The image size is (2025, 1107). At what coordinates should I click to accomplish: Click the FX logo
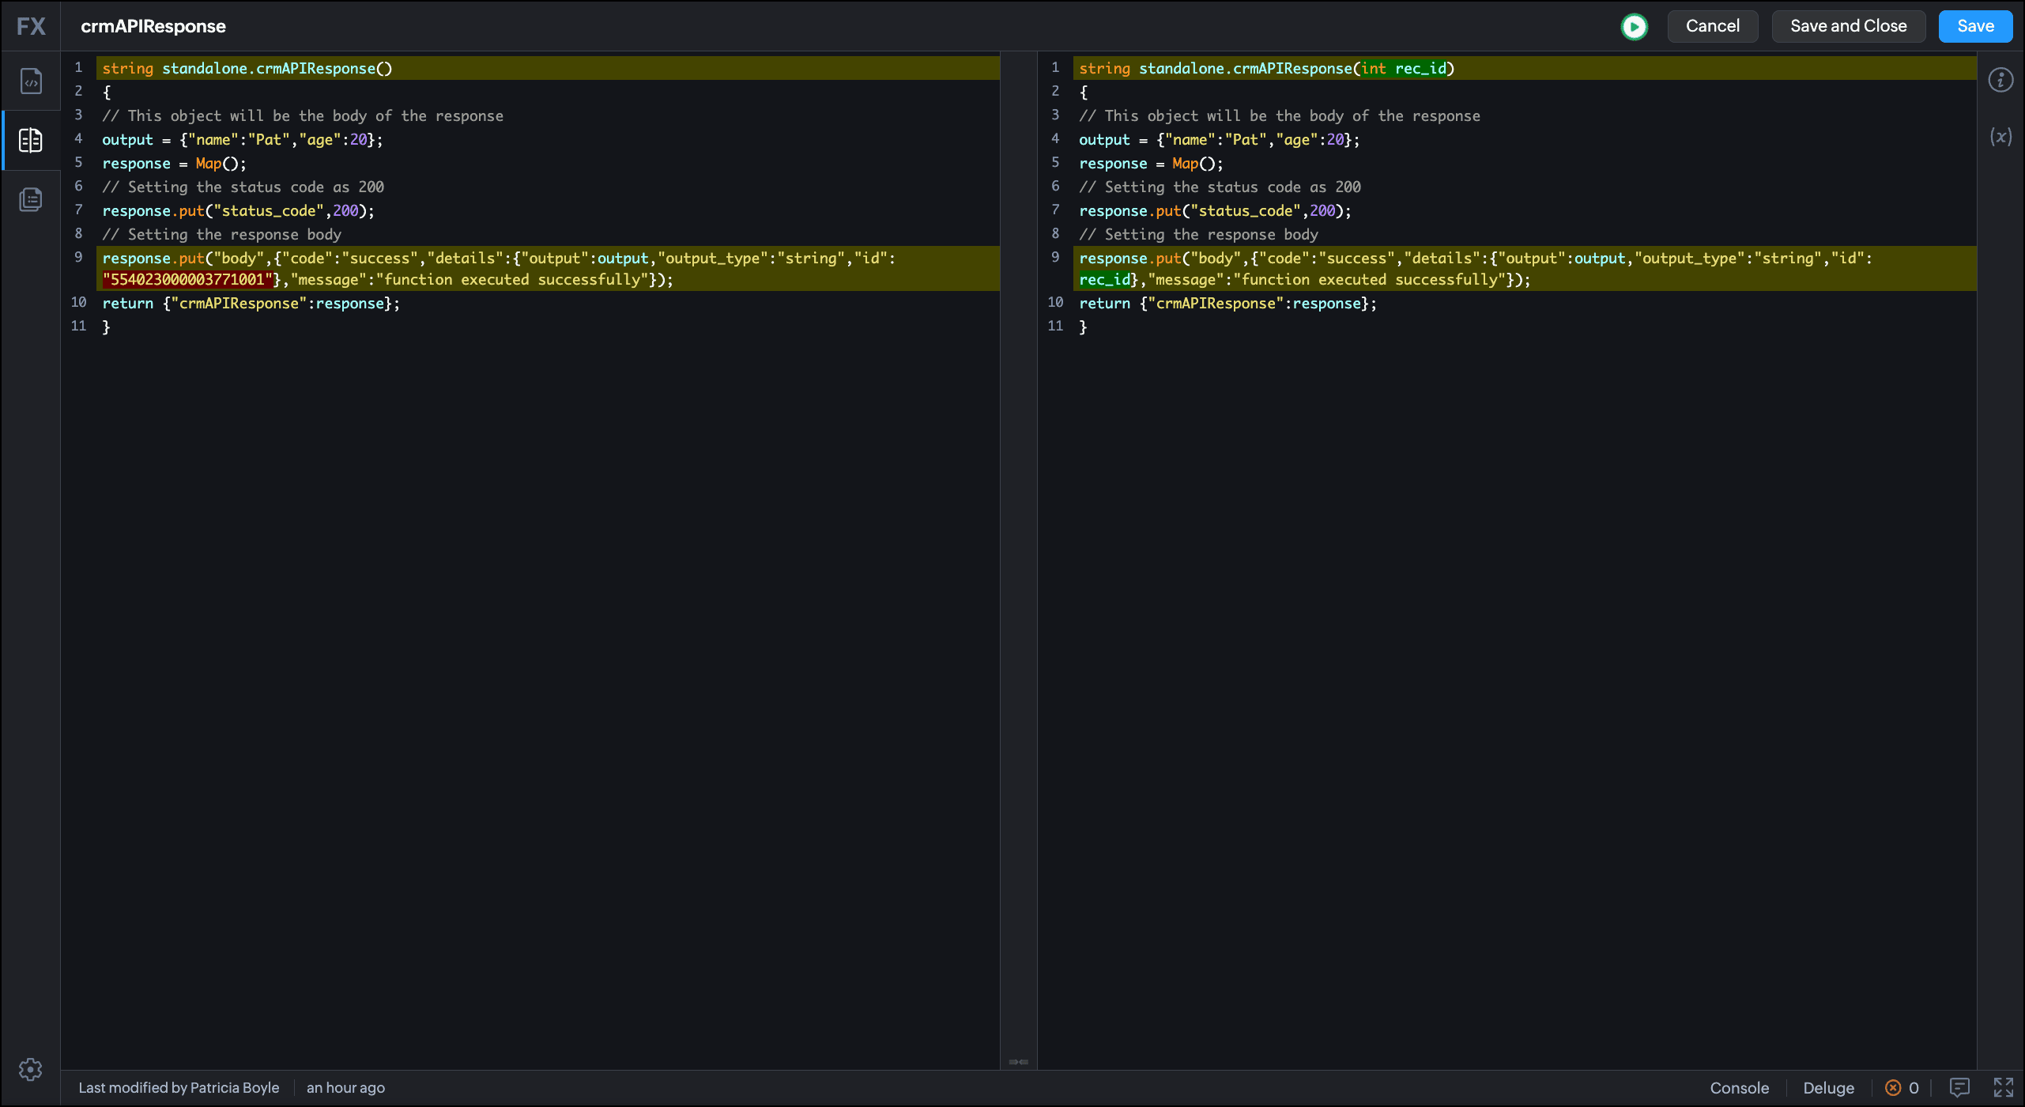click(x=31, y=27)
